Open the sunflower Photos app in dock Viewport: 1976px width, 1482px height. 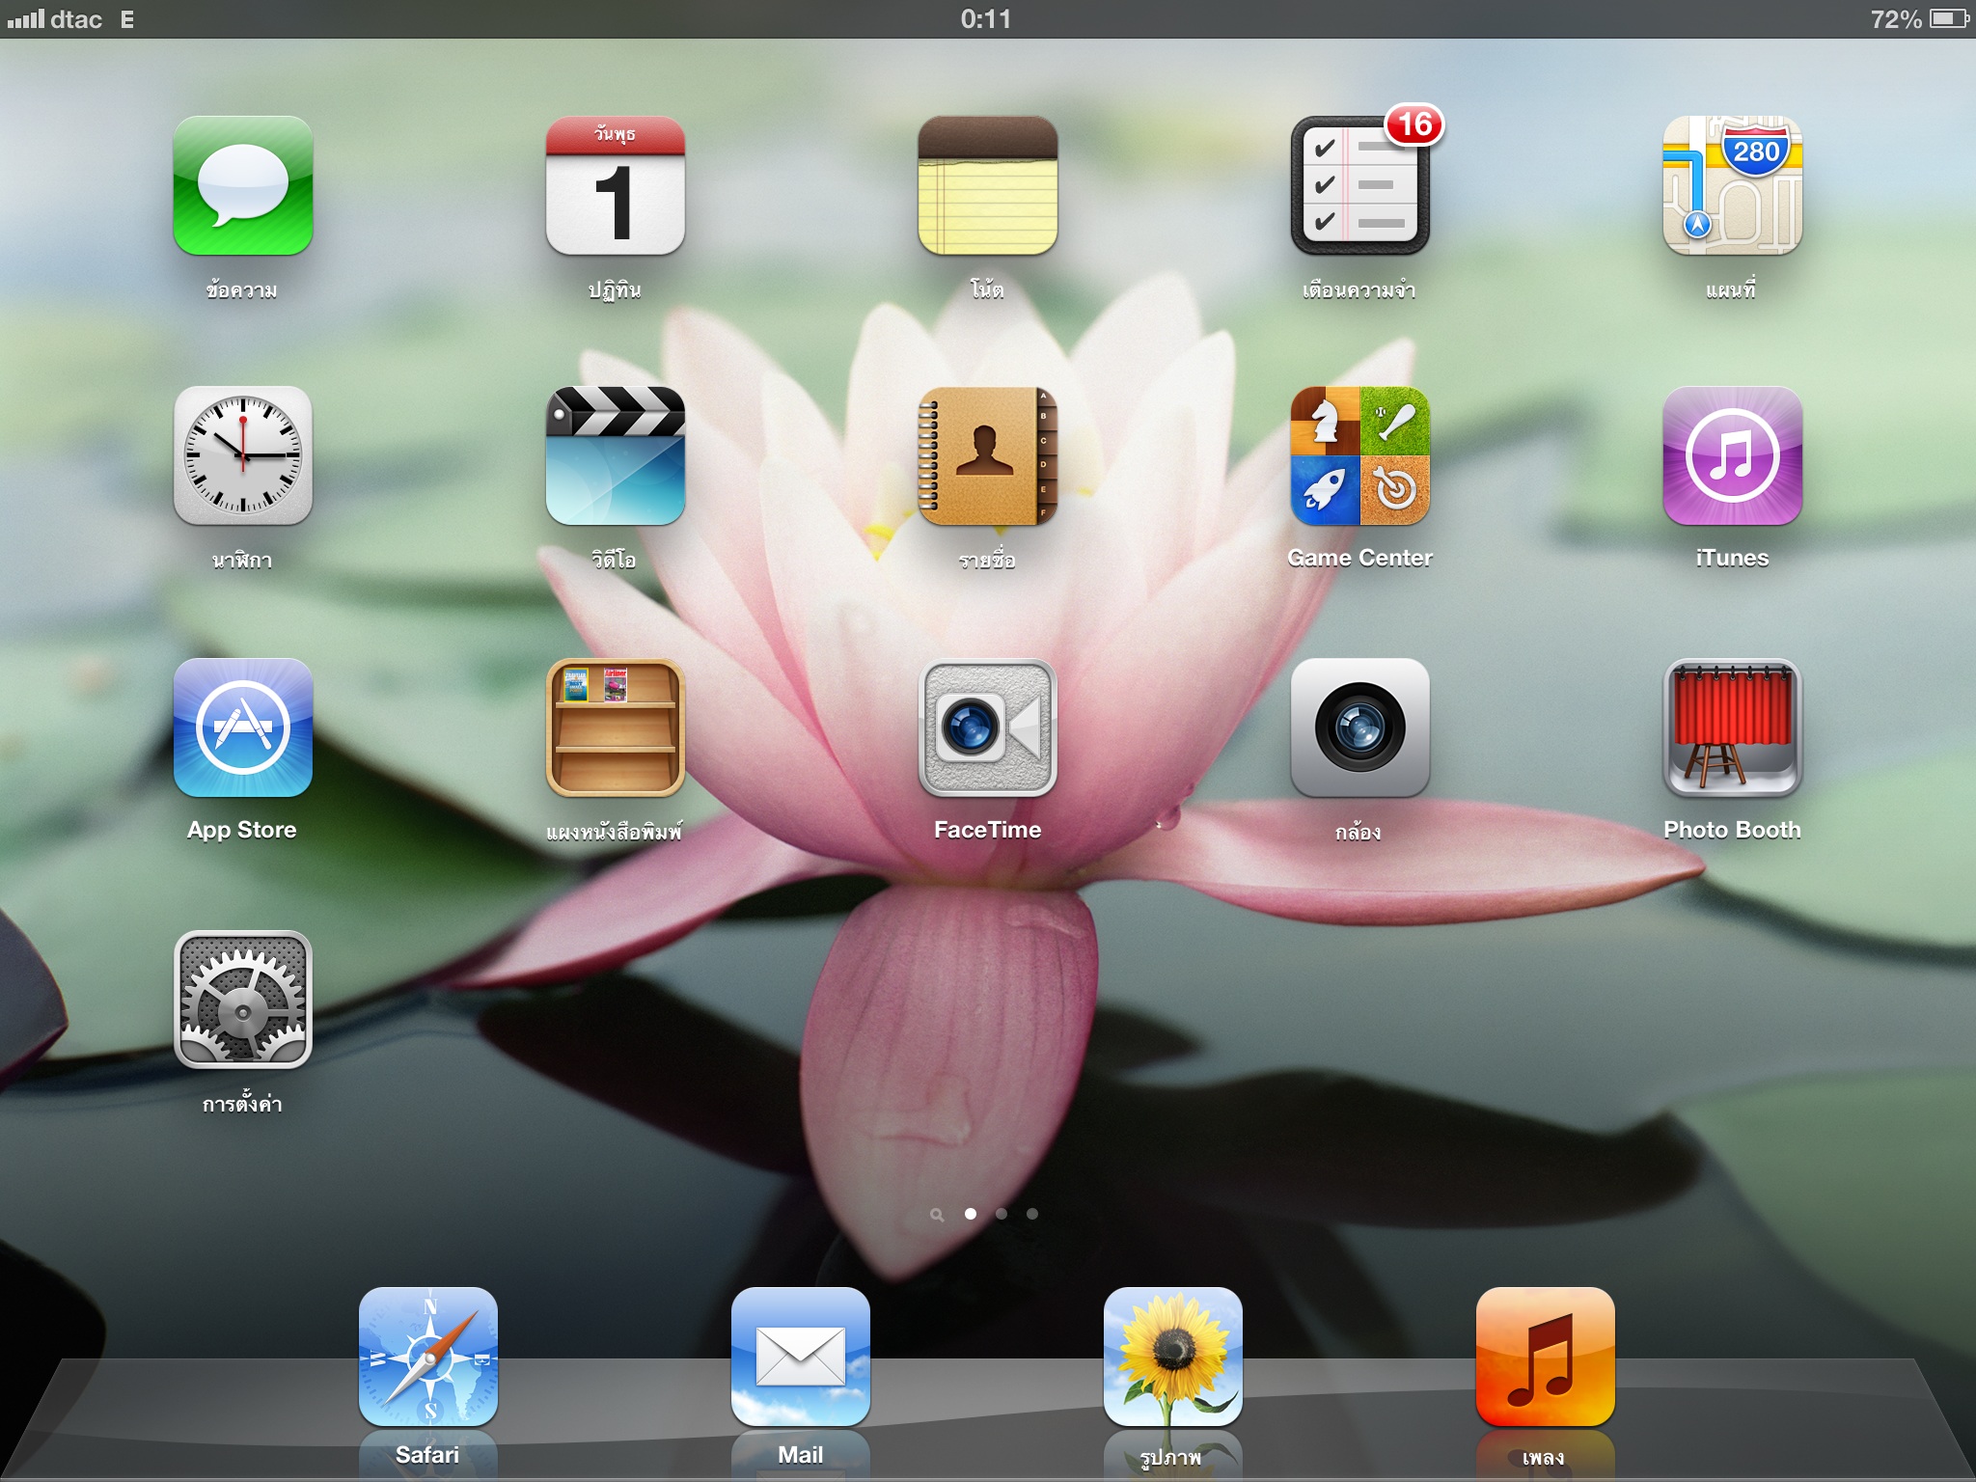(x=1172, y=1358)
